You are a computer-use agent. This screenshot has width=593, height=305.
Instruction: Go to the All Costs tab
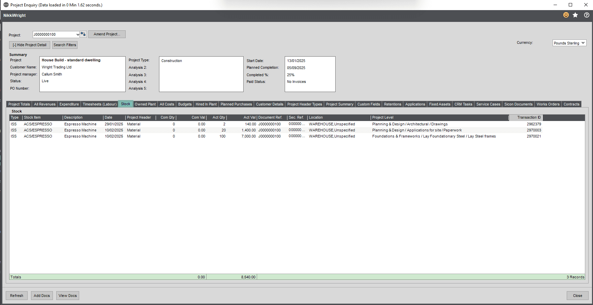(x=167, y=104)
